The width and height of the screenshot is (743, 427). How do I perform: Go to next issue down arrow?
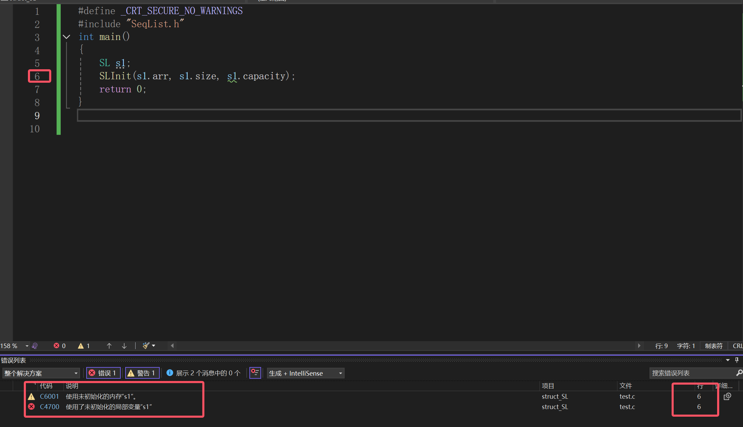tap(124, 346)
